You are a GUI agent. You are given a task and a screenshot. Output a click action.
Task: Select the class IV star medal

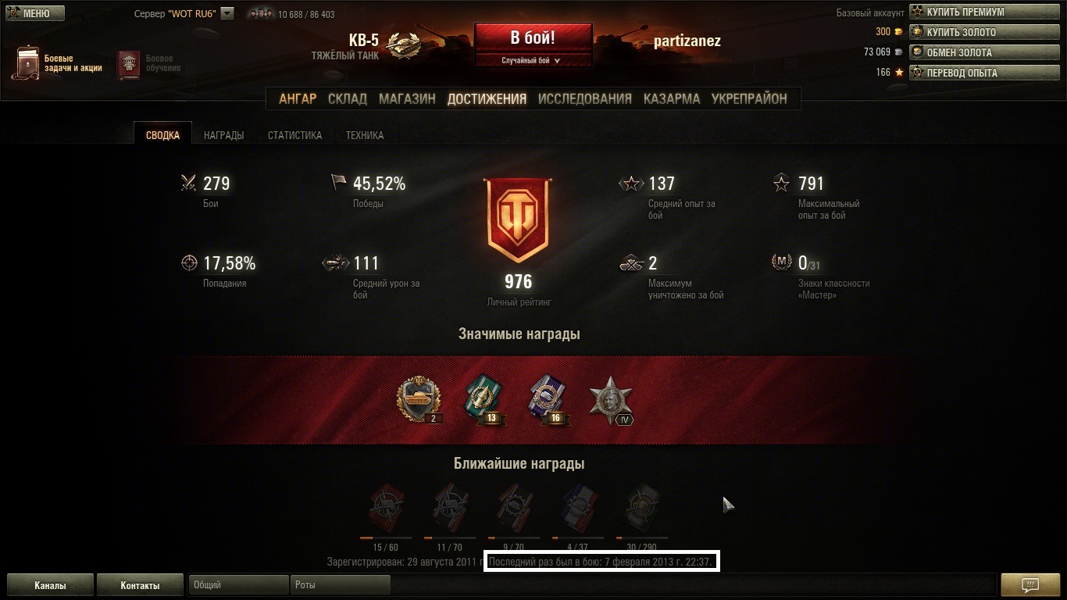[610, 401]
